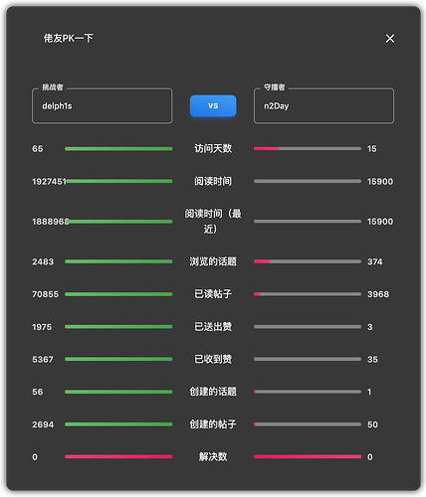
Task: Click the 已送出赞 bar for value 3
Action: coord(308,327)
